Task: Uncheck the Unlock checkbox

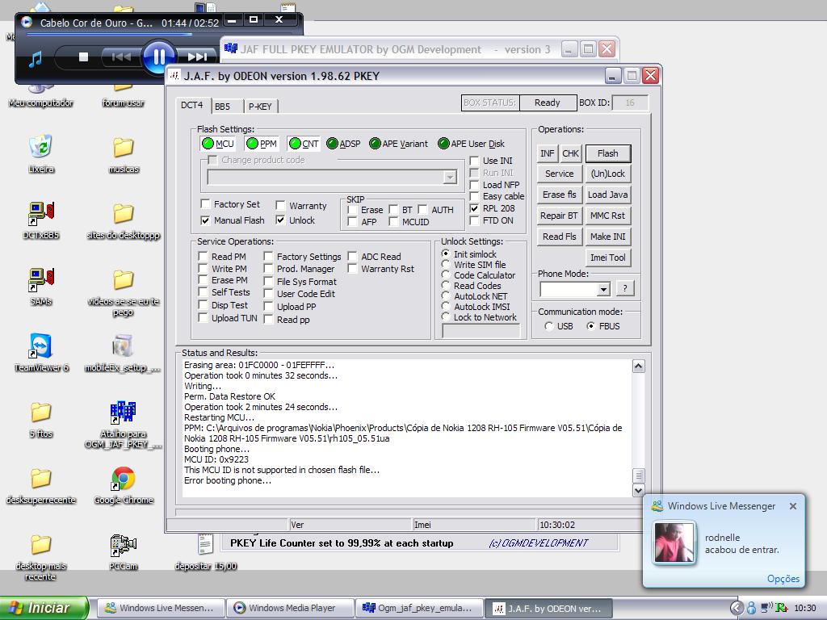Action: pyautogui.click(x=280, y=220)
